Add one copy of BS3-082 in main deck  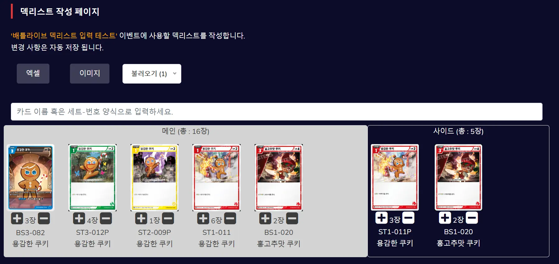[17, 218]
